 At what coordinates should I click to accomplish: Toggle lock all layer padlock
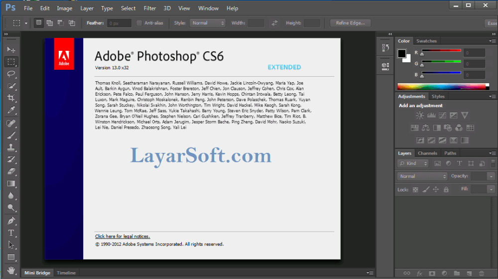click(x=446, y=189)
